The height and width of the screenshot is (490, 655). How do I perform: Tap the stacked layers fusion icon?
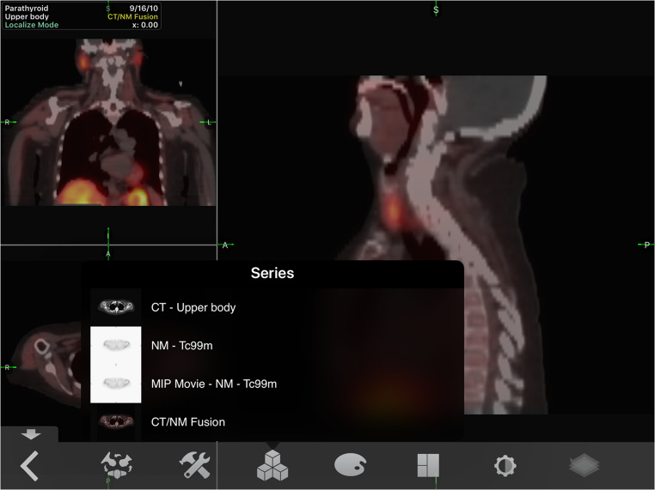(584, 465)
